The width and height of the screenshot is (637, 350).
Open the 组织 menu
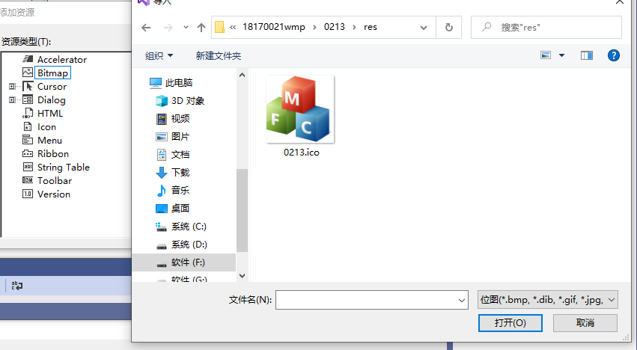[159, 55]
